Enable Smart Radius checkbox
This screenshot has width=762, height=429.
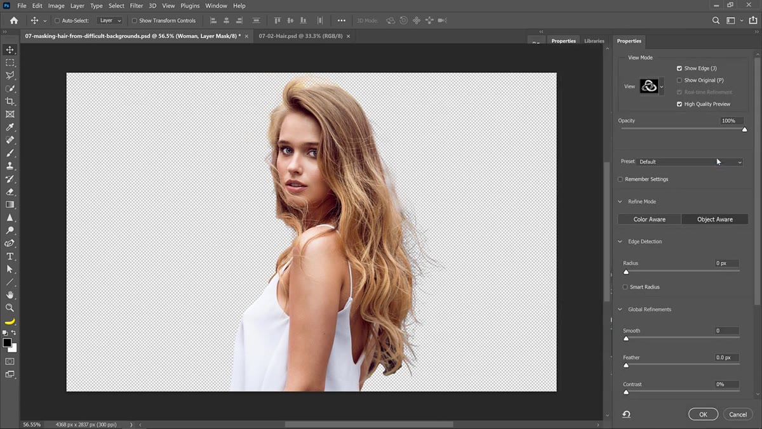[x=625, y=287]
